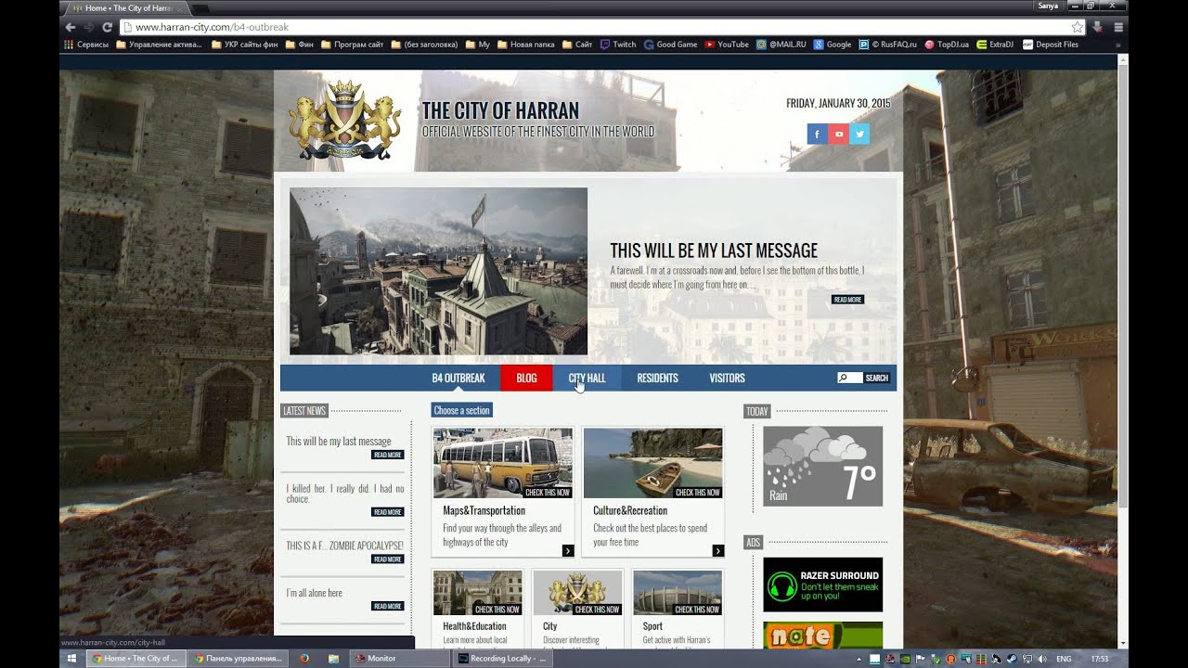Open the TopDJ.ua bookmark

(x=947, y=45)
